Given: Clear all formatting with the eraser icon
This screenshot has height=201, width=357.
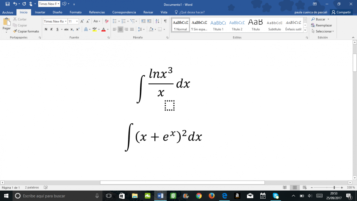Looking at the screenshot, I should tap(107, 21).
